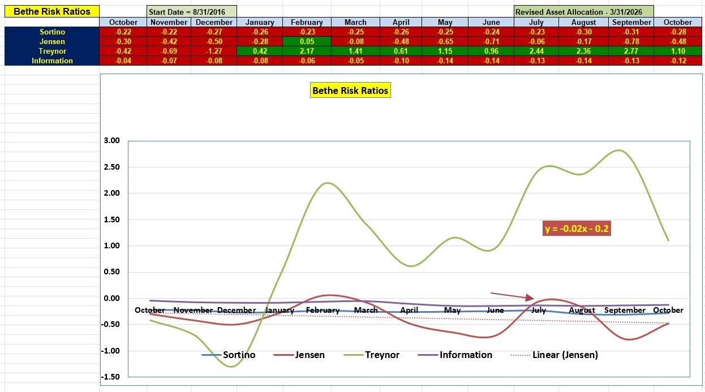Click the -1.50 label on the vertical axis
The width and height of the screenshot is (705, 392).
coord(110,377)
